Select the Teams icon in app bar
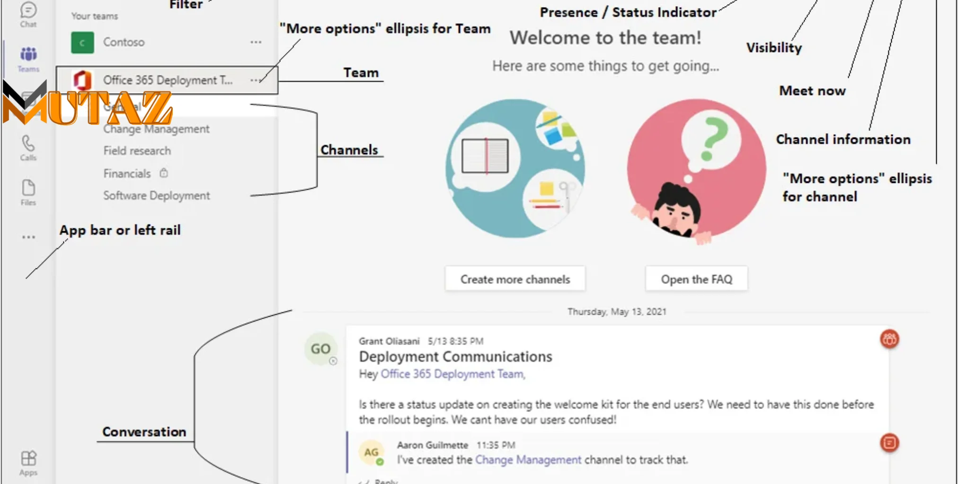The height and width of the screenshot is (484, 958). tap(28, 59)
